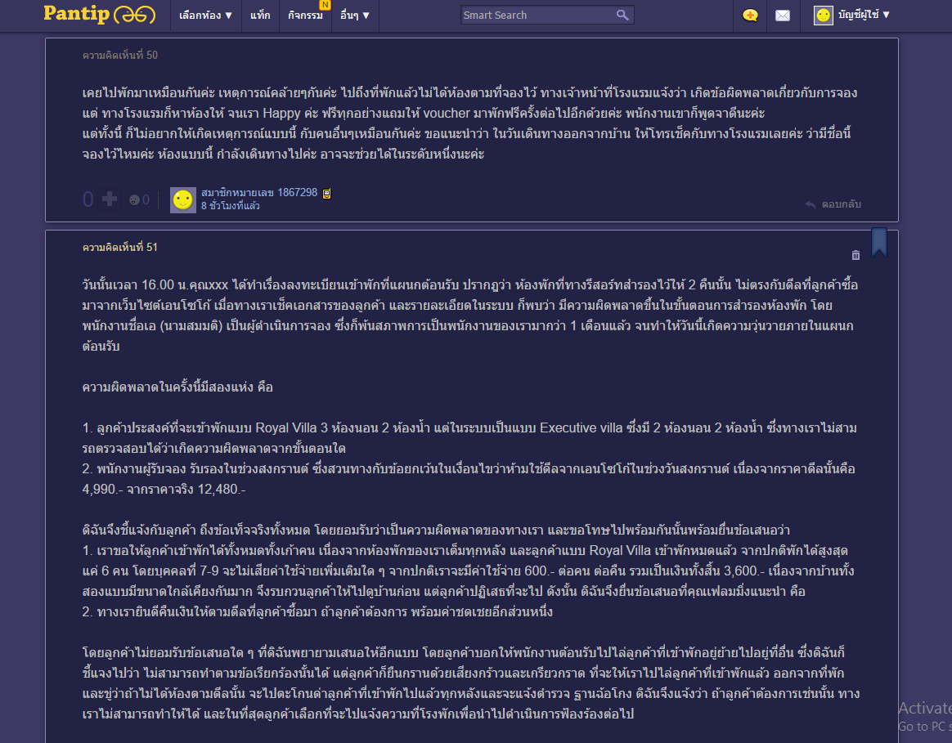This screenshot has height=743, width=952.
Task: Expand the เลือกห้อง dropdown menu
Action: click(205, 16)
